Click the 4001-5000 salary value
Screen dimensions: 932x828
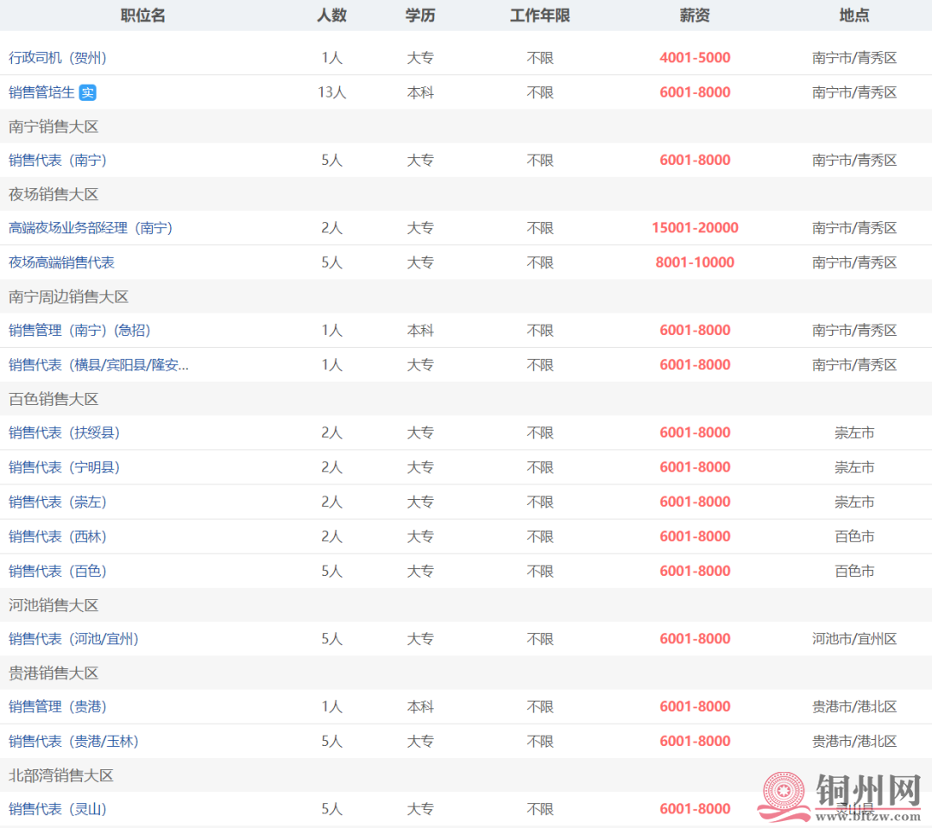pos(695,58)
